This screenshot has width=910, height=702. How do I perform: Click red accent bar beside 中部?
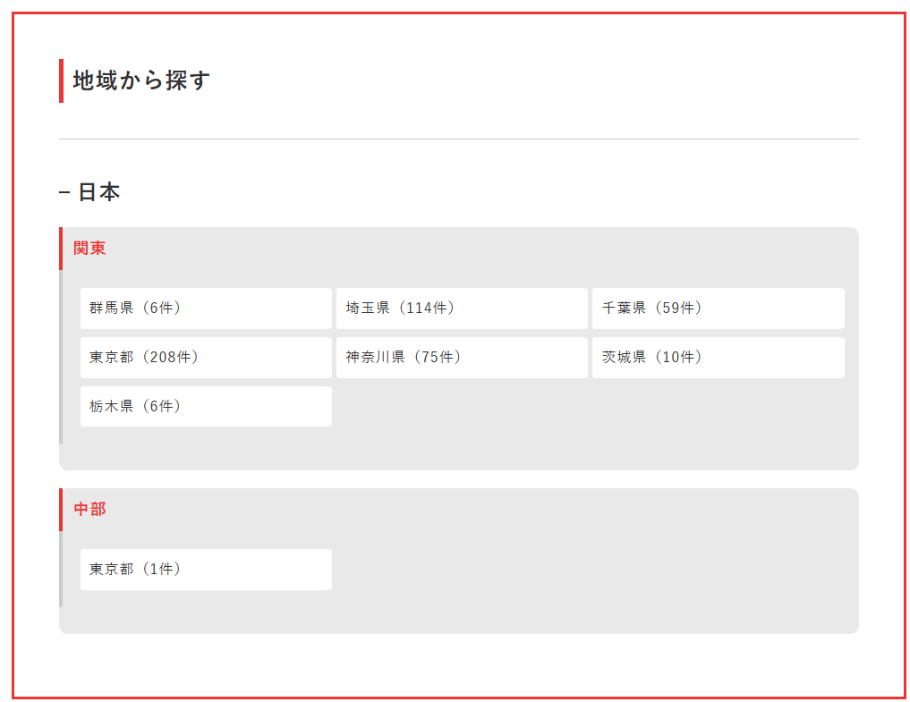pos(61,510)
